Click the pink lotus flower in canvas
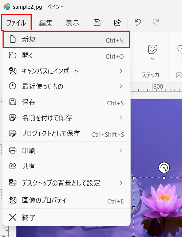Viewport: 182px width, 237px height. pyautogui.click(x=165, y=200)
